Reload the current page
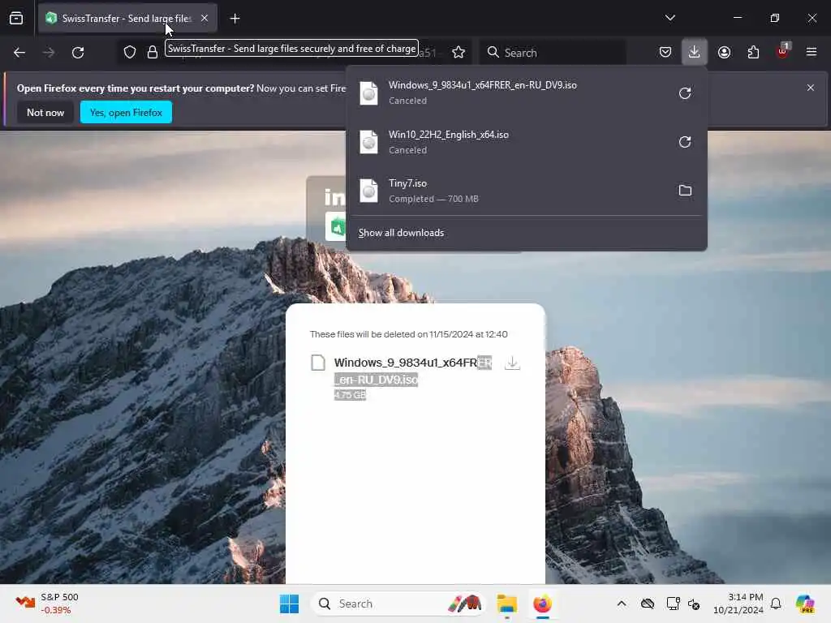 tap(78, 53)
